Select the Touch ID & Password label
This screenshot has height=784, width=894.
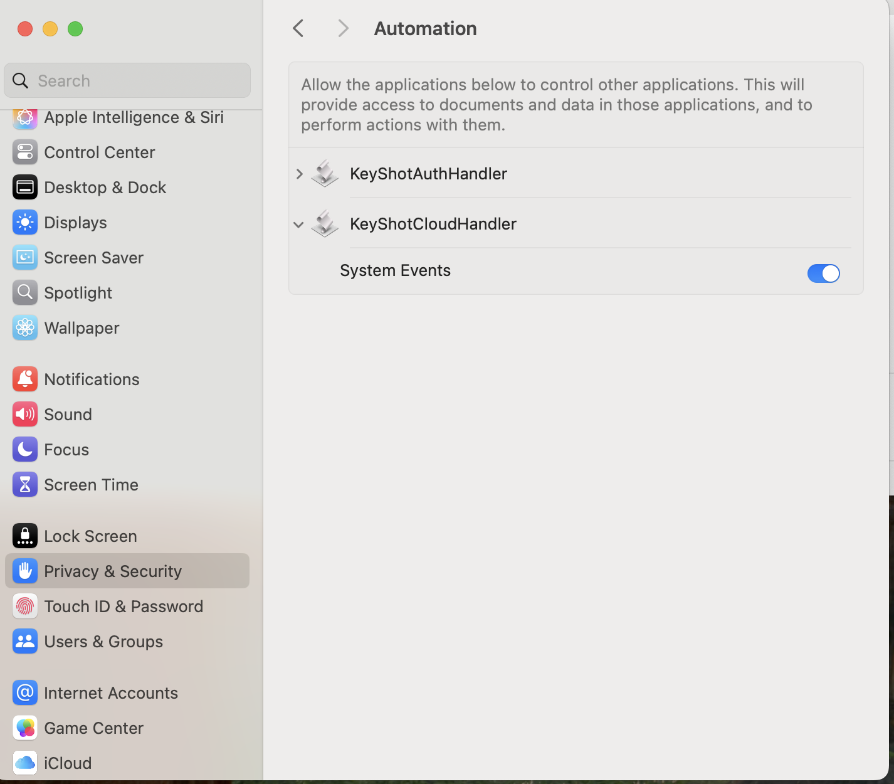point(124,607)
